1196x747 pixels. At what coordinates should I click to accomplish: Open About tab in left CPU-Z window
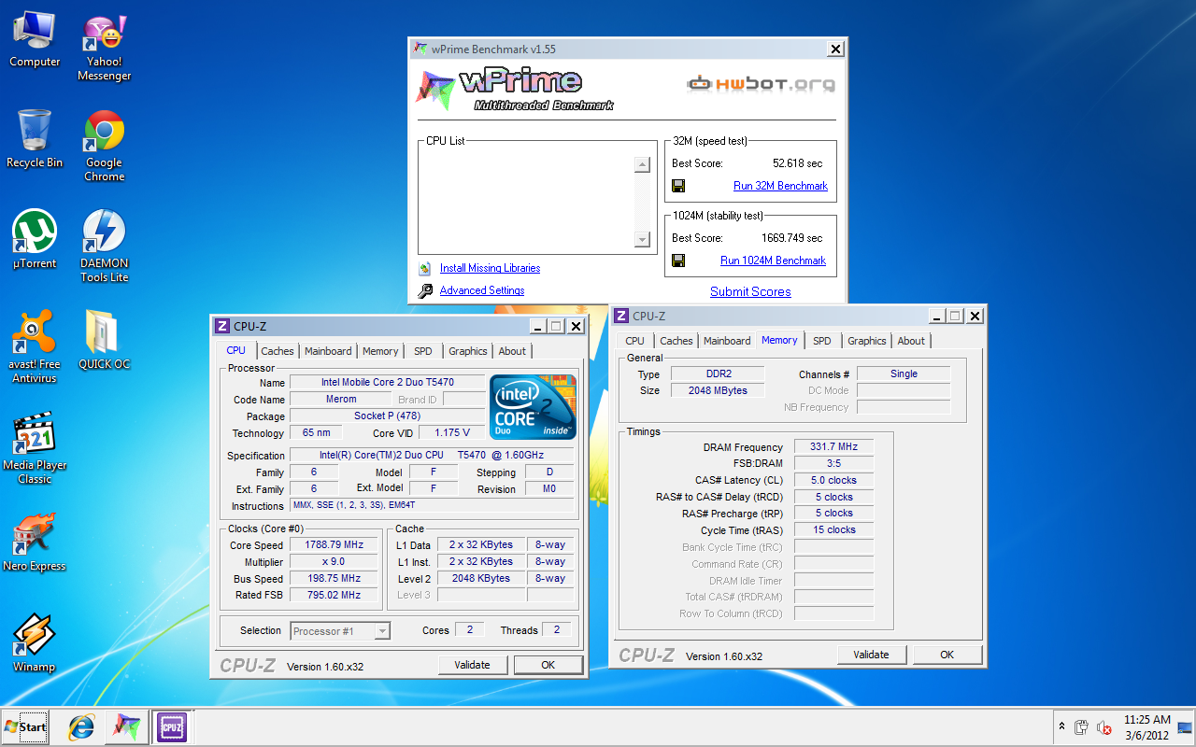click(512, 351)
